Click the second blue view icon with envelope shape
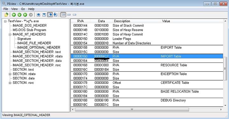The height and width of the screenshot is (119, 229). point(44,15)
